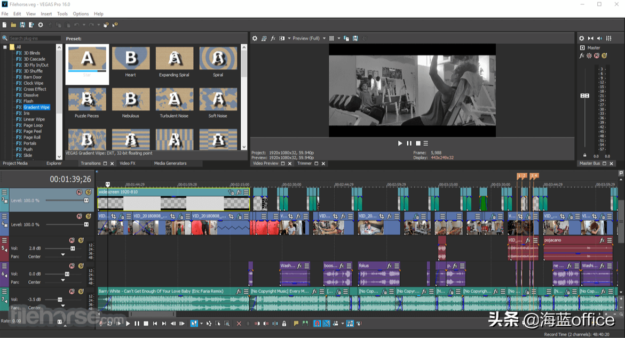The height and width of the screenshot is (338, 625).
Task: Open project Properties gear in main toolbar
Action: coord(40,25)
